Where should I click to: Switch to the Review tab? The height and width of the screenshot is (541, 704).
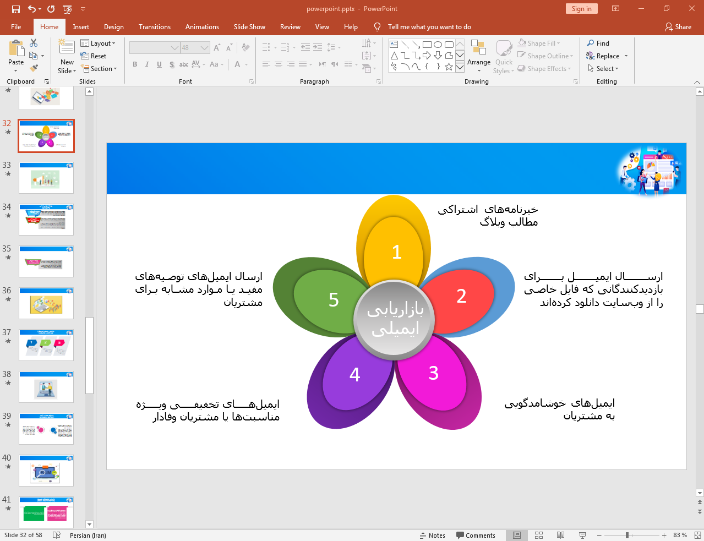(x=290, y=27)
